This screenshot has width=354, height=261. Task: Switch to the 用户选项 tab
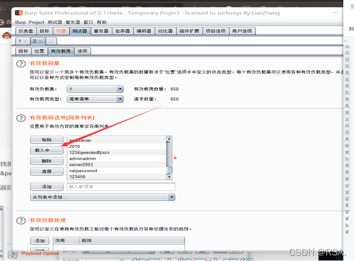pos(242,31)
